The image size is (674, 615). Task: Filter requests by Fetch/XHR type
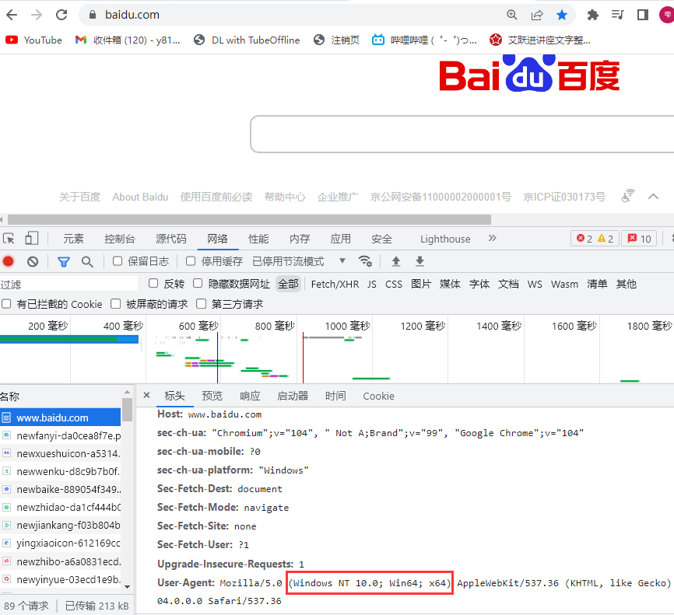(335, 284)
